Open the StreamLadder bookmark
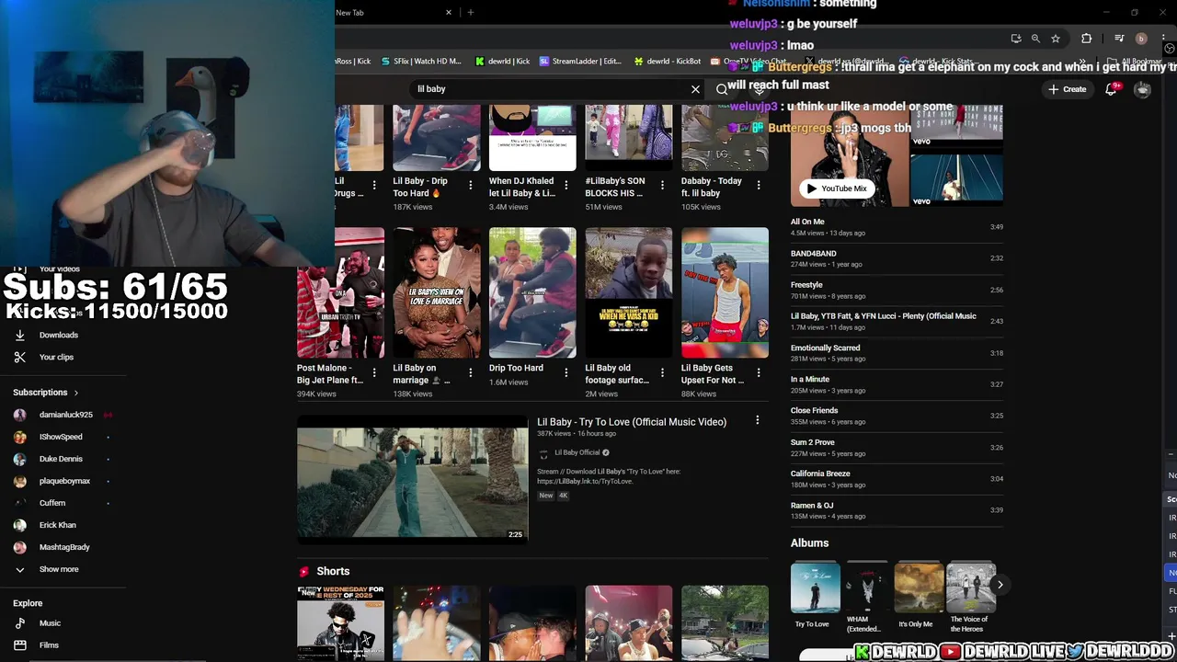The width and height of the screenshot is (1177, 662). click(x=580, y=61)
